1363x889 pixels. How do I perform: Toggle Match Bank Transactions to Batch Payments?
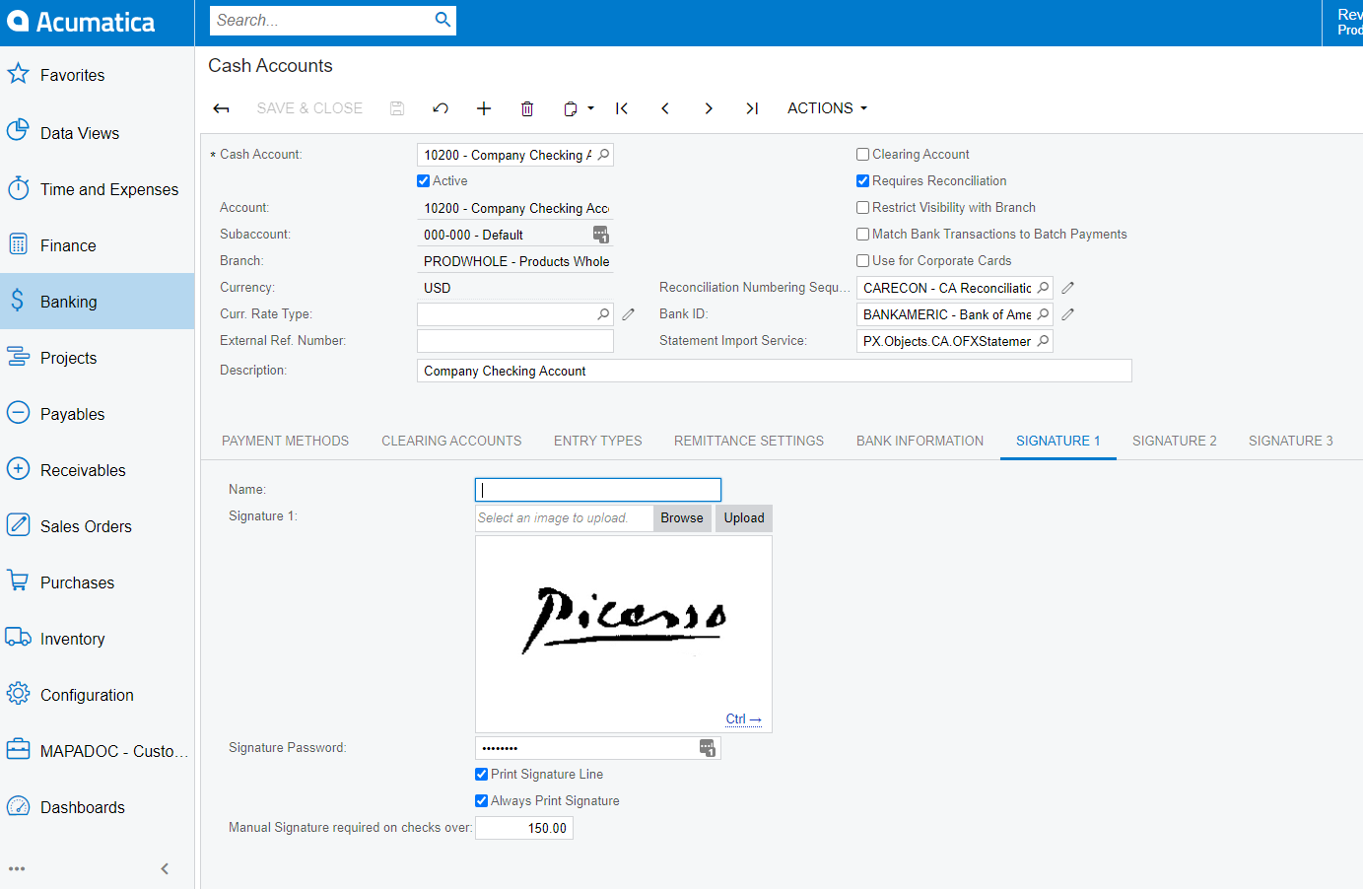tap(863, 235)
